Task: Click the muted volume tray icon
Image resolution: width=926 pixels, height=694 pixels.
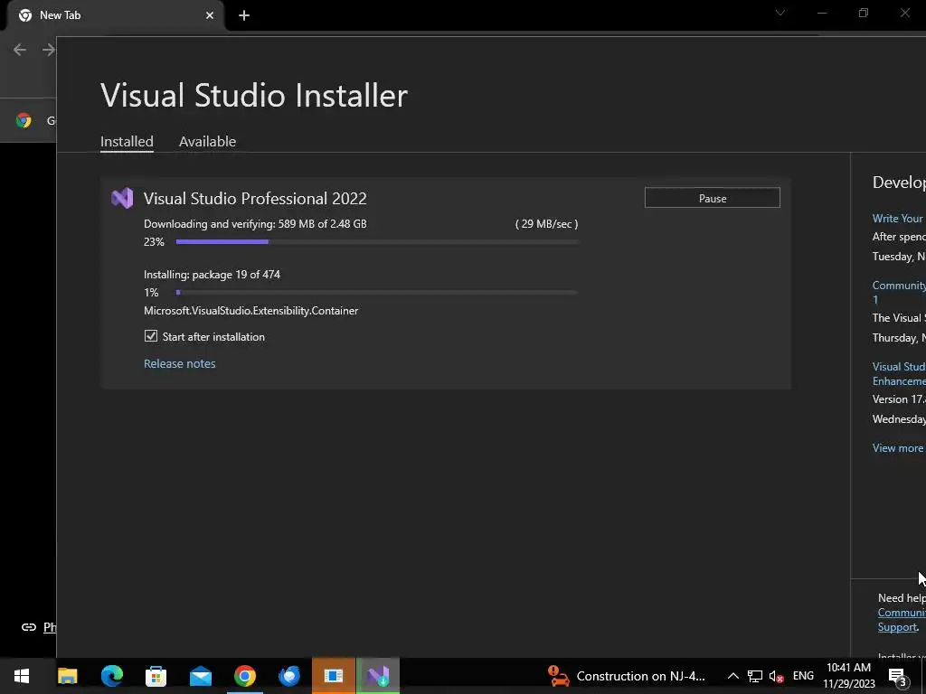Action: point(777,676)
